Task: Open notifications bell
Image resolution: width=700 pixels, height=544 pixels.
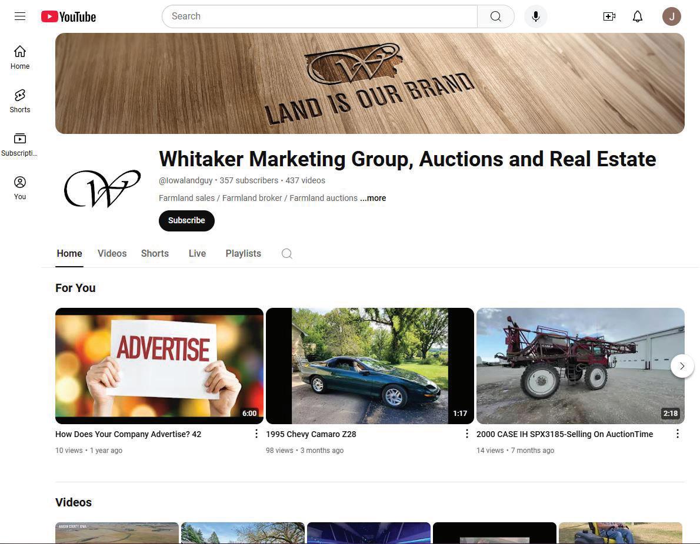Action: pyautogui.click(x=638, y=16)
